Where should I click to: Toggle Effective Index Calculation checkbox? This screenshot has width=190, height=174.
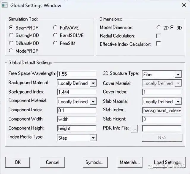point(158,43)
